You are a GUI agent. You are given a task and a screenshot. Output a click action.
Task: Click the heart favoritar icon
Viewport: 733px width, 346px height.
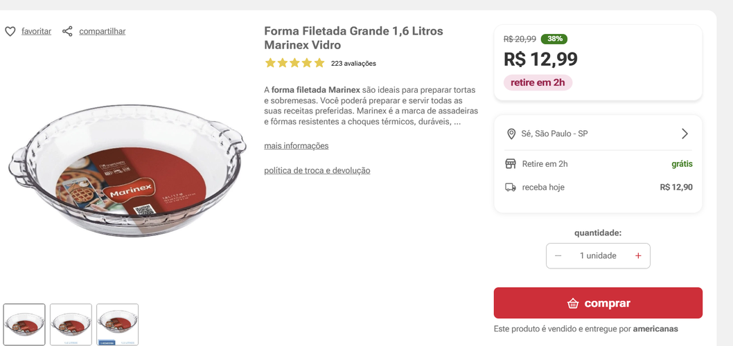pos(10,31)
